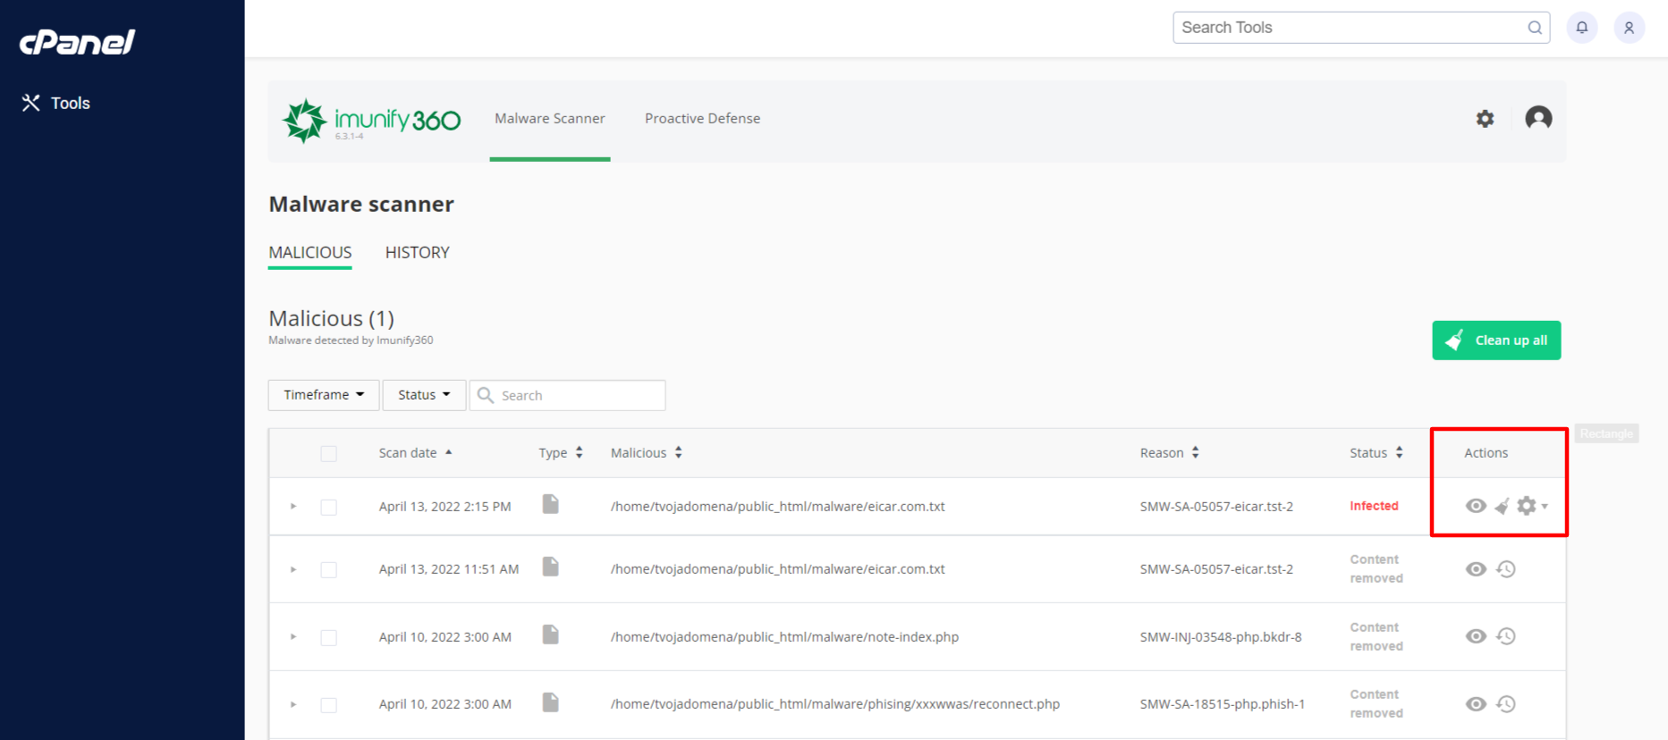
Task: Click reason SMW-INJ-03548-php.bkdr-8
Action: pos(1221,637)
